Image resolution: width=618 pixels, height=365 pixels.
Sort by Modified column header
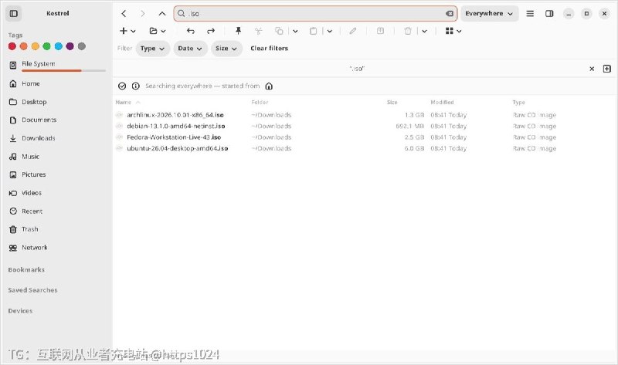[x=442, y=102]
